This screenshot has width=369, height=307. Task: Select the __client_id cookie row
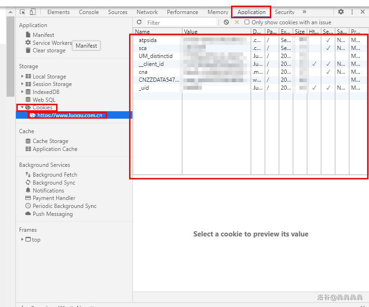point(151,64)
